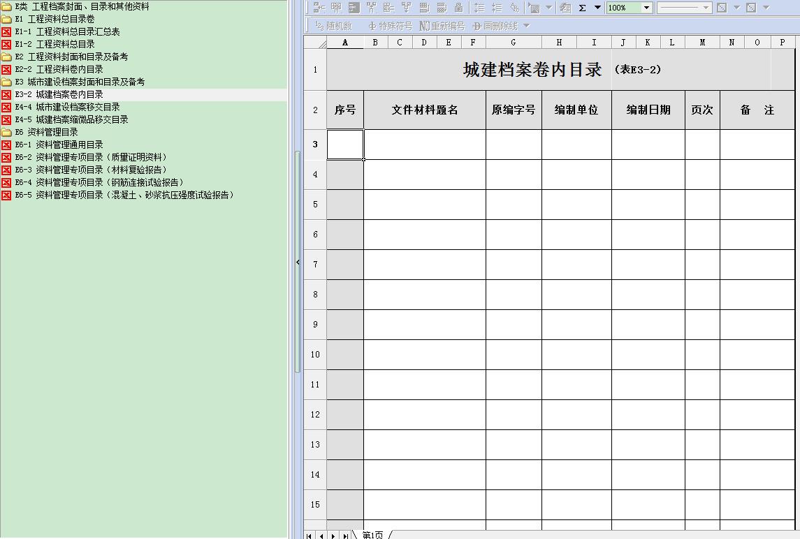
Task: Click the 特殊符号 special symbol tool
Action: [390, 26]
